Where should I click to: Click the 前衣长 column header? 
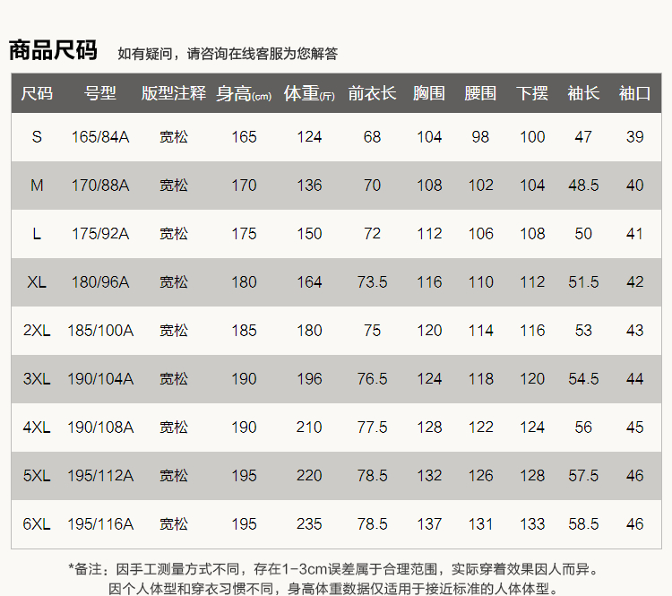(372, 93)
